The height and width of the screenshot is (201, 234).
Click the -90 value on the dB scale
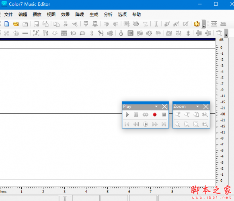coord(223,114)
